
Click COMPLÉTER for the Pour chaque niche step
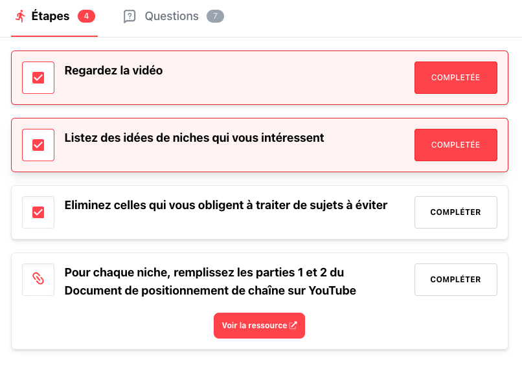[x=455, y=280]
